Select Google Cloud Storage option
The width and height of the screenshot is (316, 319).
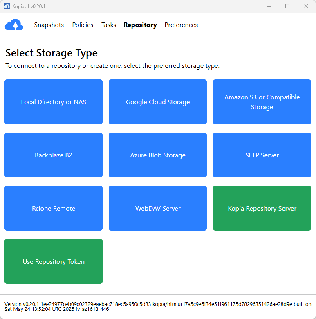tap(158, 102)
